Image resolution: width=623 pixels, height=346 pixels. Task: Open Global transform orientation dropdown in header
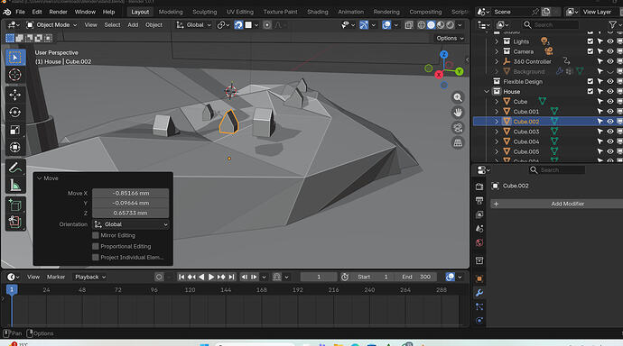point(194,25)
